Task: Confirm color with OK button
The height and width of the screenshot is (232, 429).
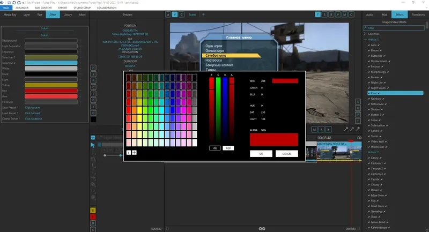Action: tap(261, 154)
